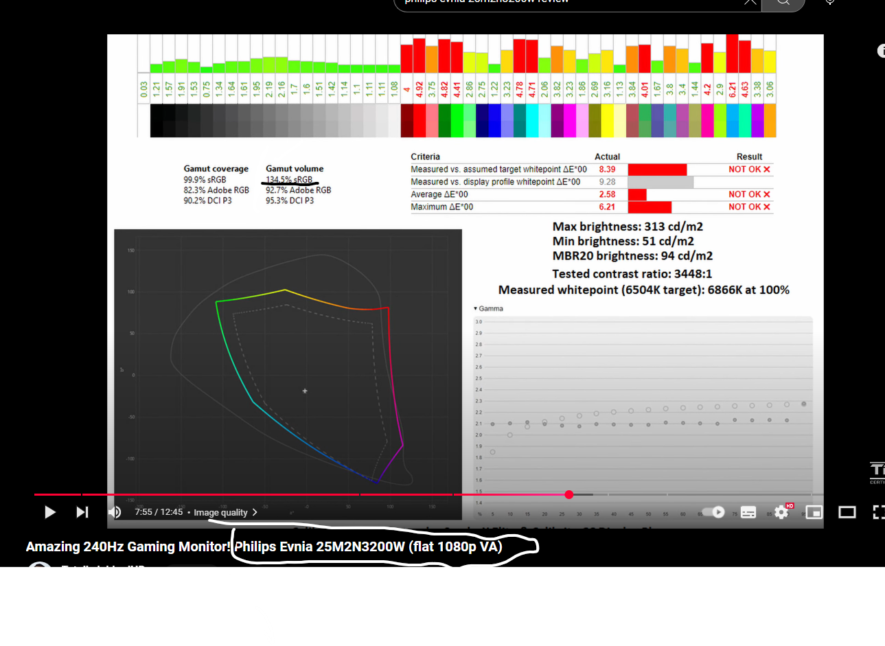Clear the search box with the X
The height and width of the screenshot is (646, 885).
[750, 2]
